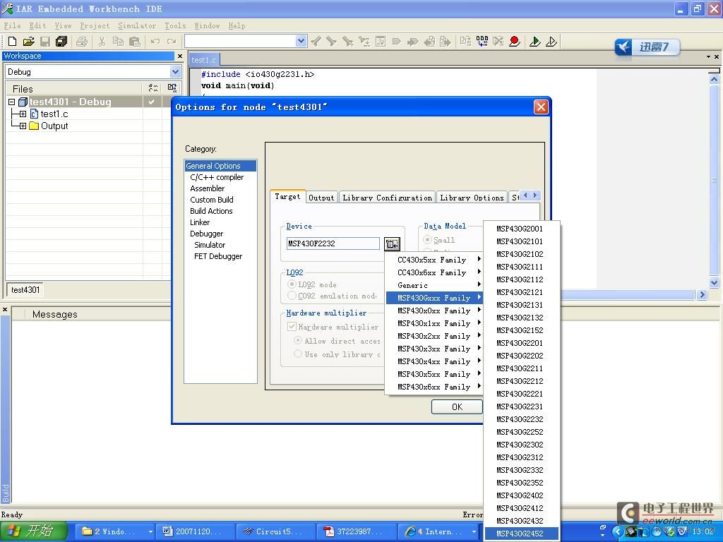
Task: Click the workspace build column icon header
Action: coord(172,88)
